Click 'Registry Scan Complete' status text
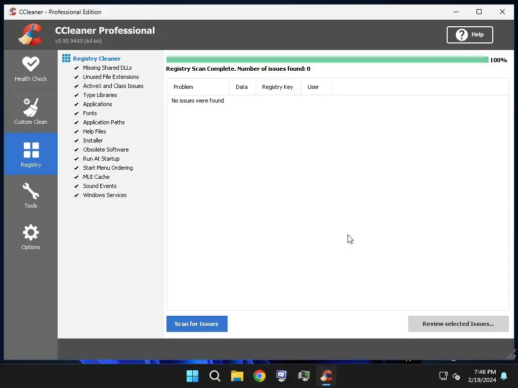The width and height of the screenshot is (518, 388). tap(238, 69)
